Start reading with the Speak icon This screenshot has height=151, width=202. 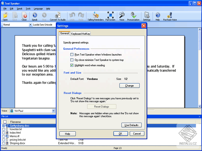click(x=35, y=16)
